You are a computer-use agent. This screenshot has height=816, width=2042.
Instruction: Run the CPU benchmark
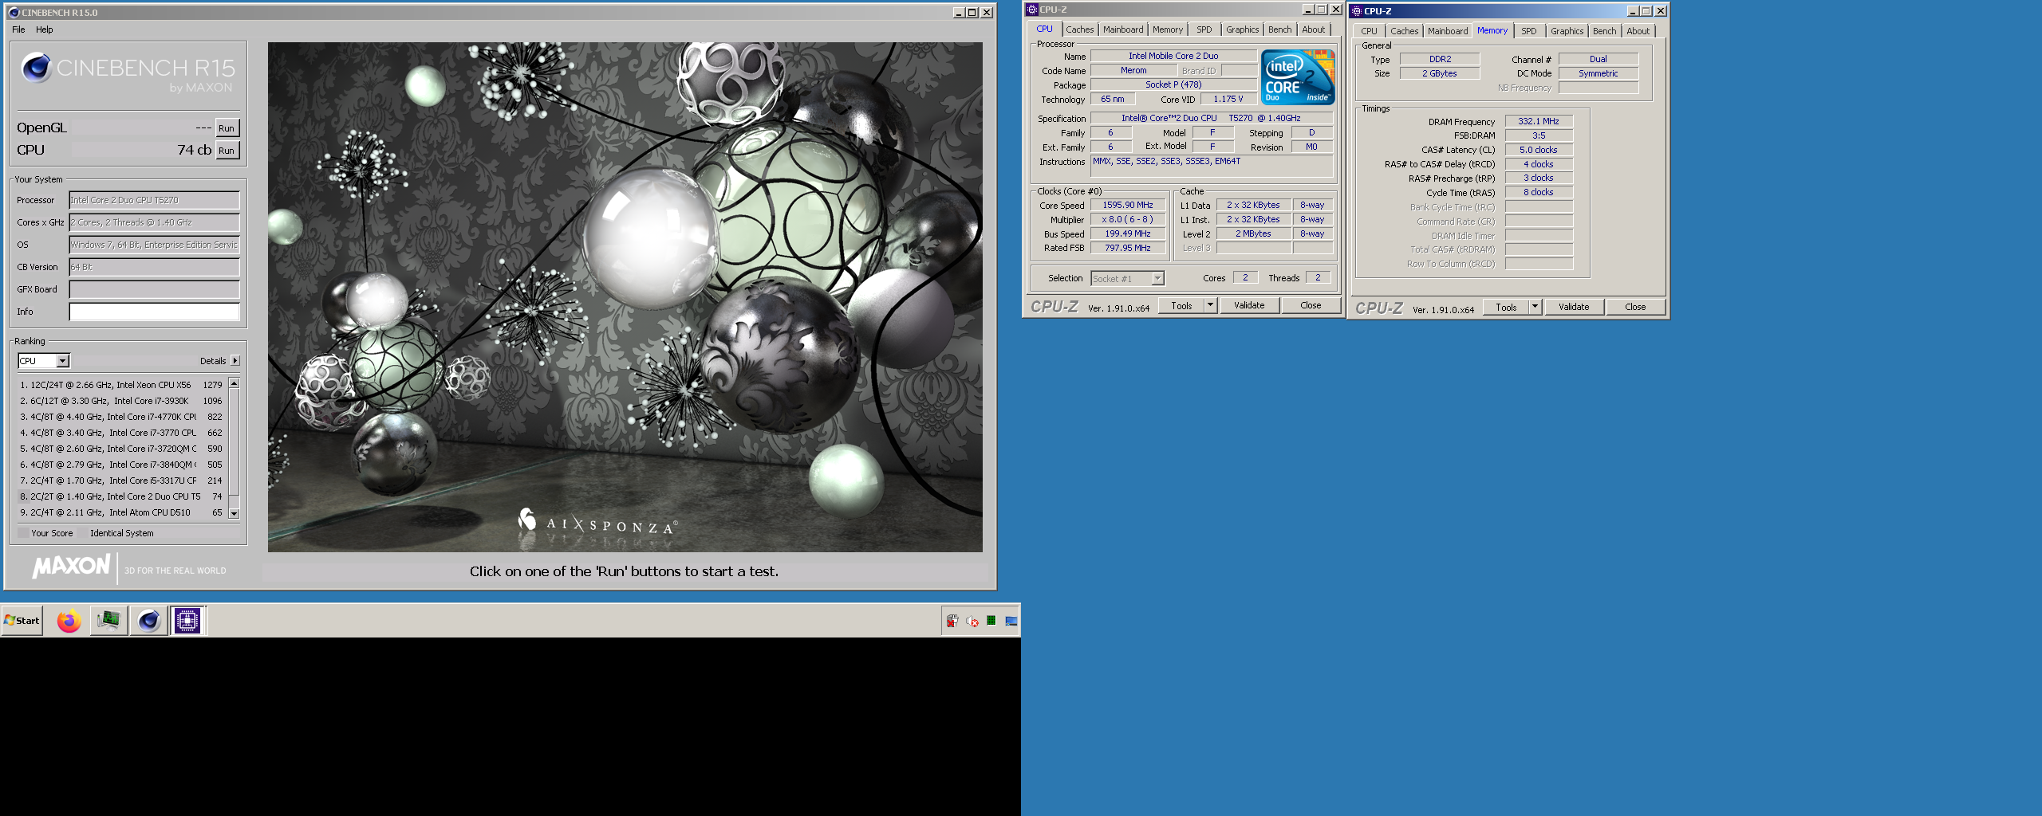[227, 151]
